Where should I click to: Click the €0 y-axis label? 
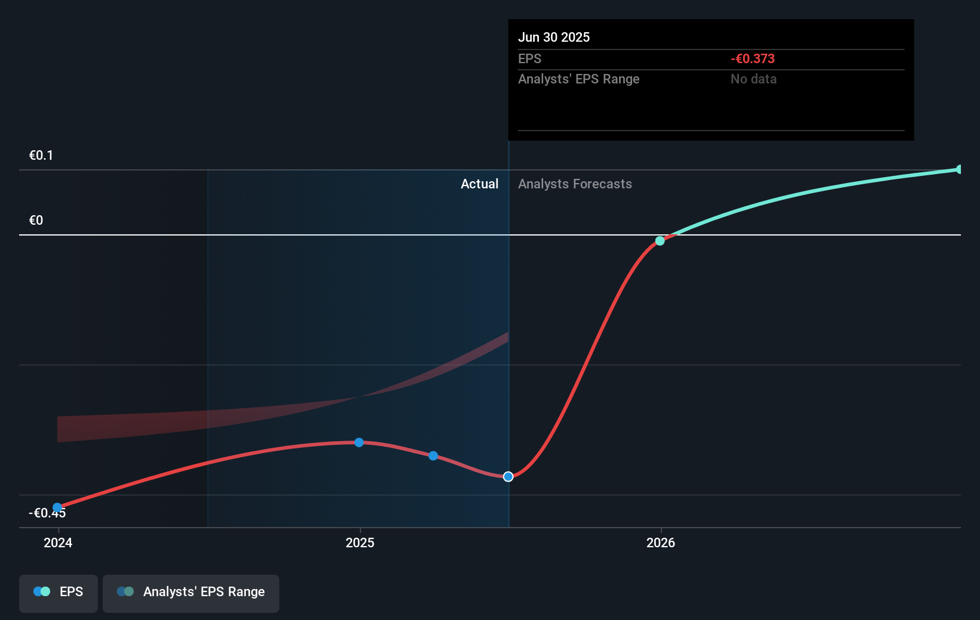(36, 221)
